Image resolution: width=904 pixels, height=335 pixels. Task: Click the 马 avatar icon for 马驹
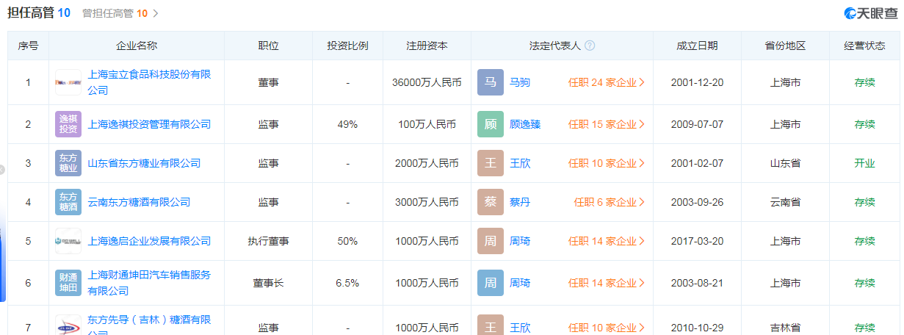491,82
